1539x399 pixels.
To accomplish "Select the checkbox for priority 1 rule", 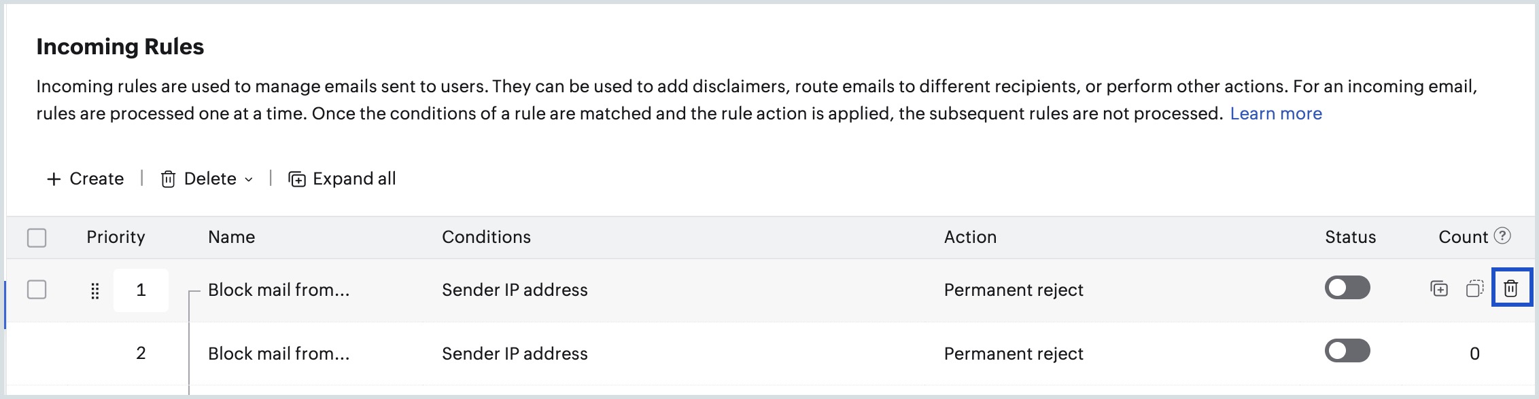I will (37, 290).
